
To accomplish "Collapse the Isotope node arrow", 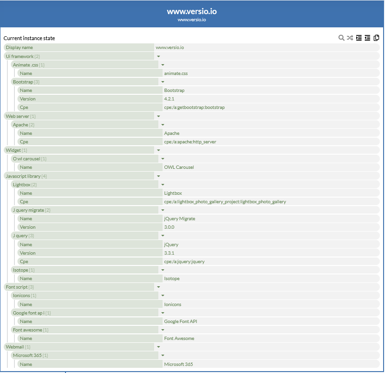I will (x=163, y=270).
